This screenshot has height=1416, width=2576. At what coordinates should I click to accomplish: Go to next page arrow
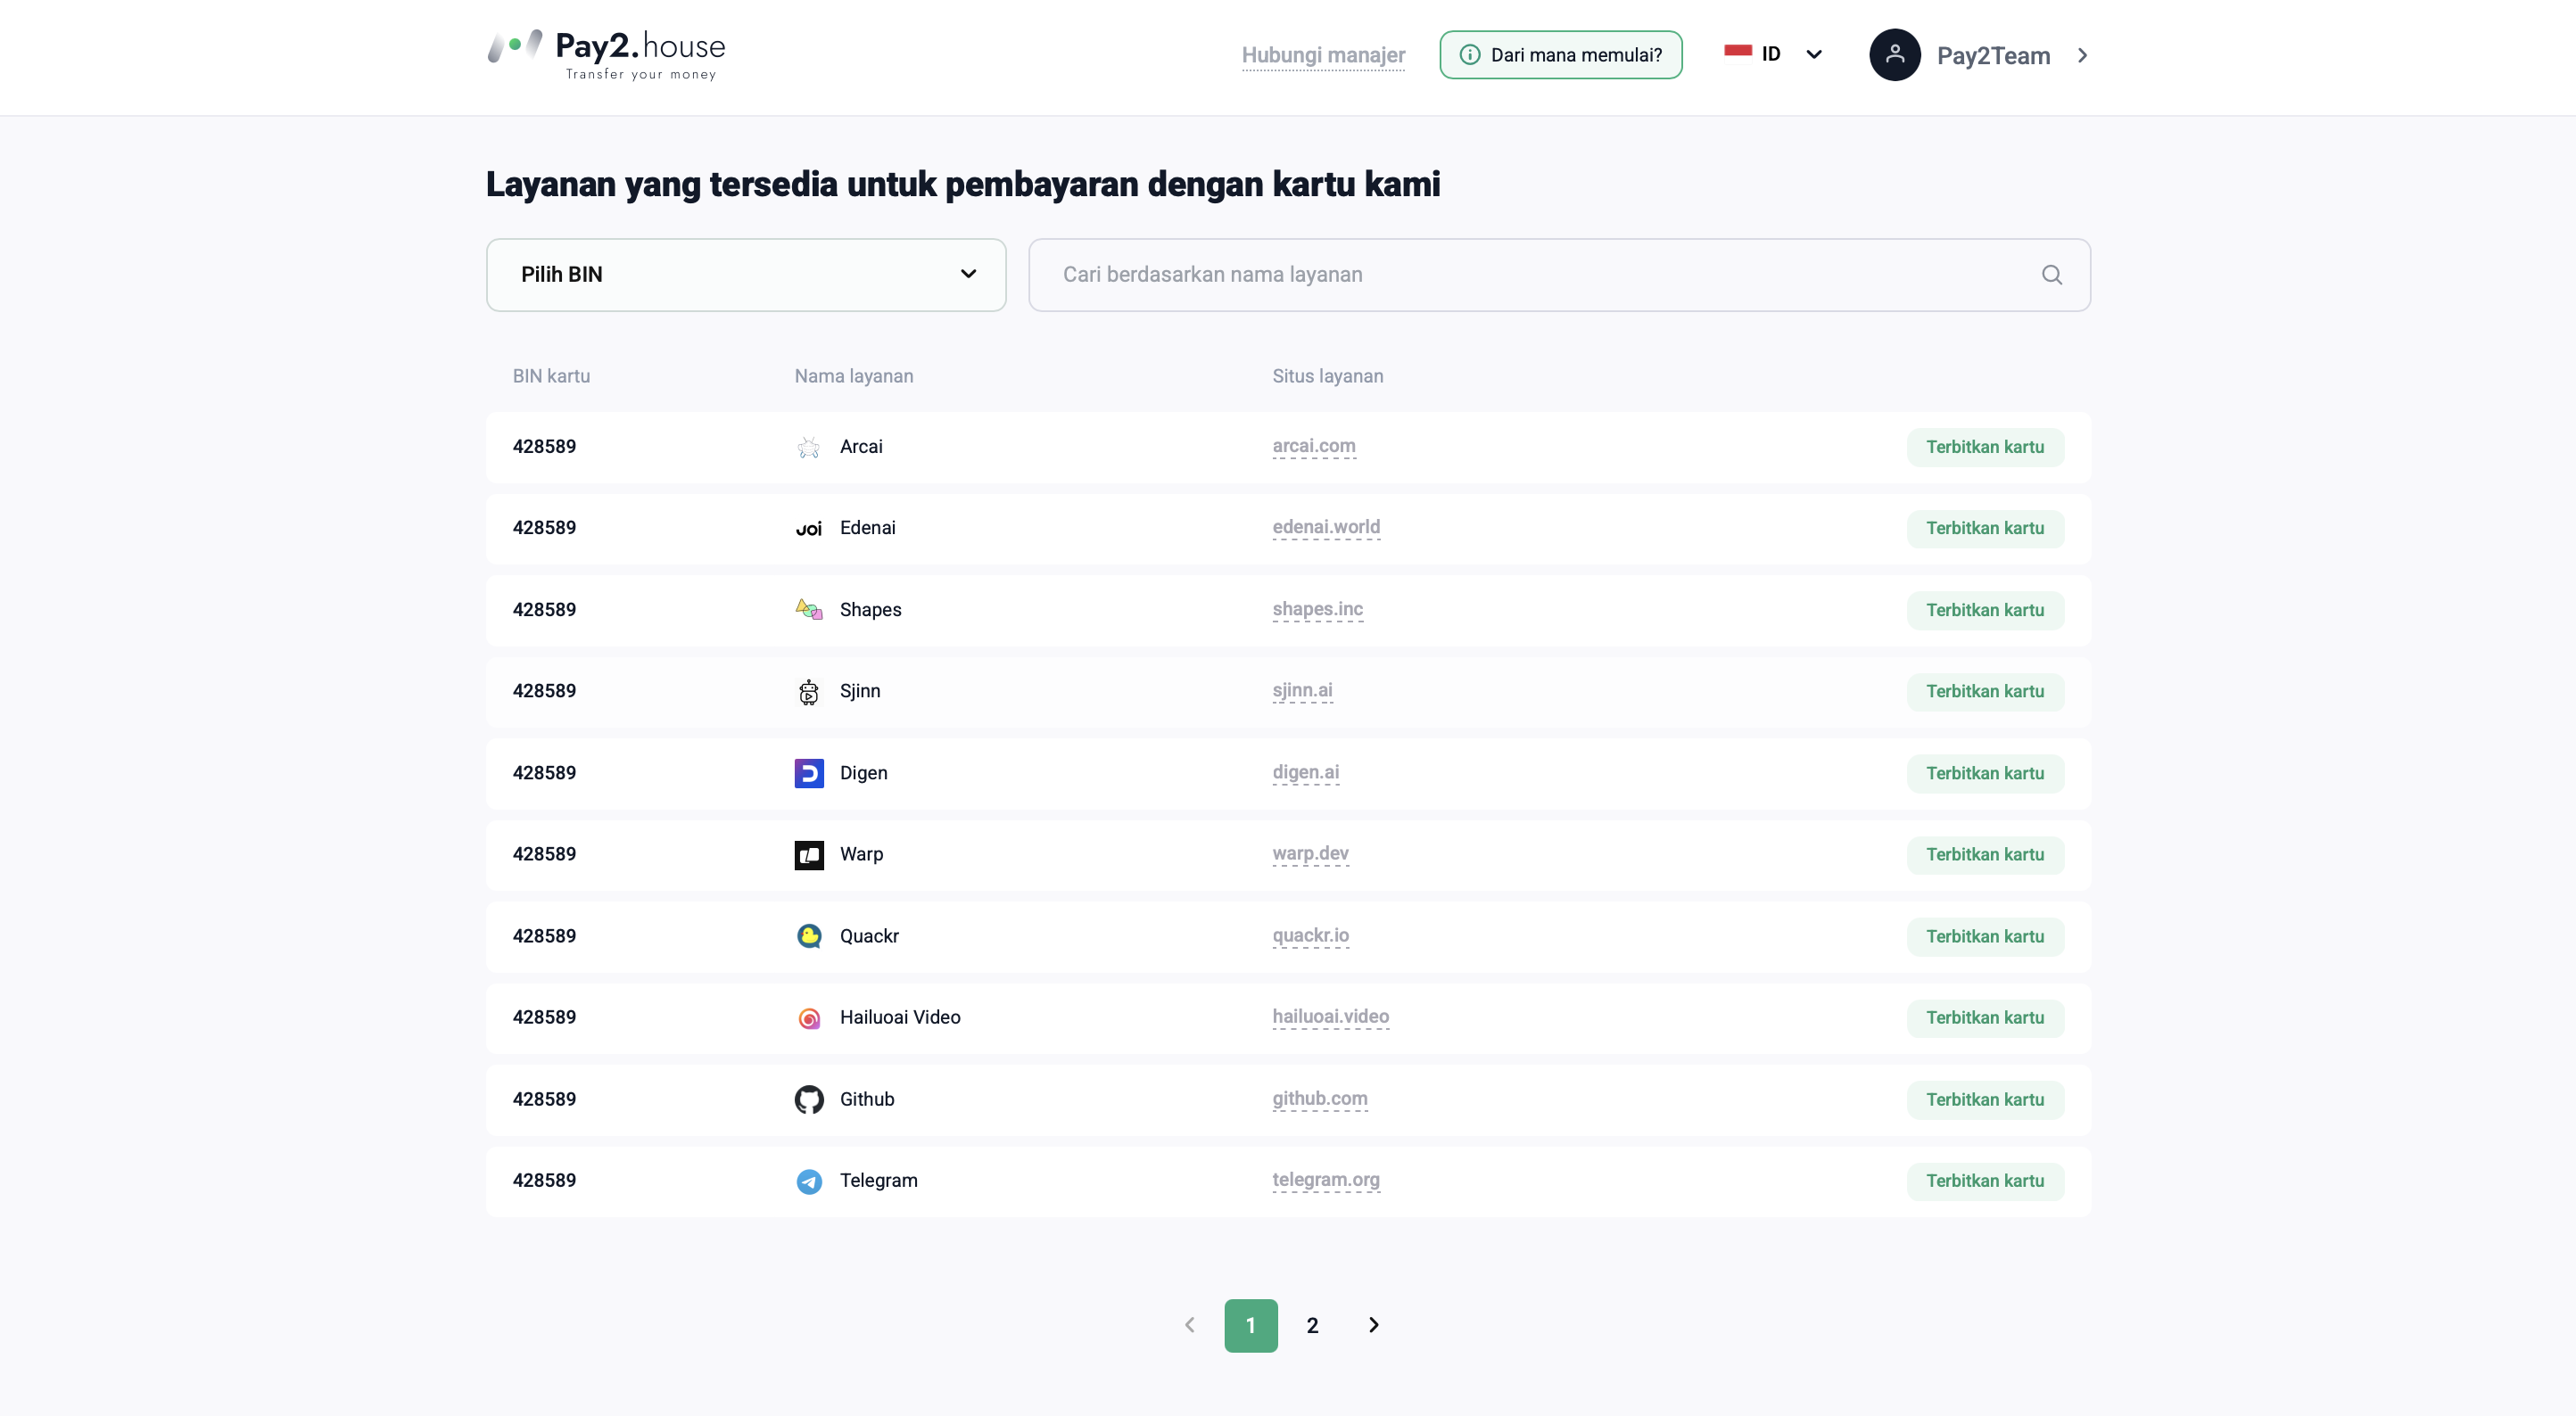click(x=1374, y=1325)
